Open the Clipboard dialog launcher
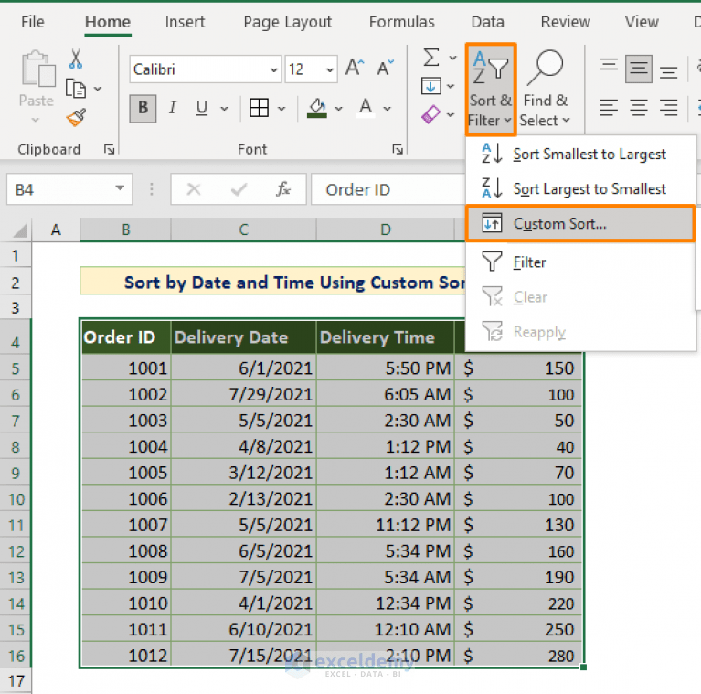 [109, 149]
